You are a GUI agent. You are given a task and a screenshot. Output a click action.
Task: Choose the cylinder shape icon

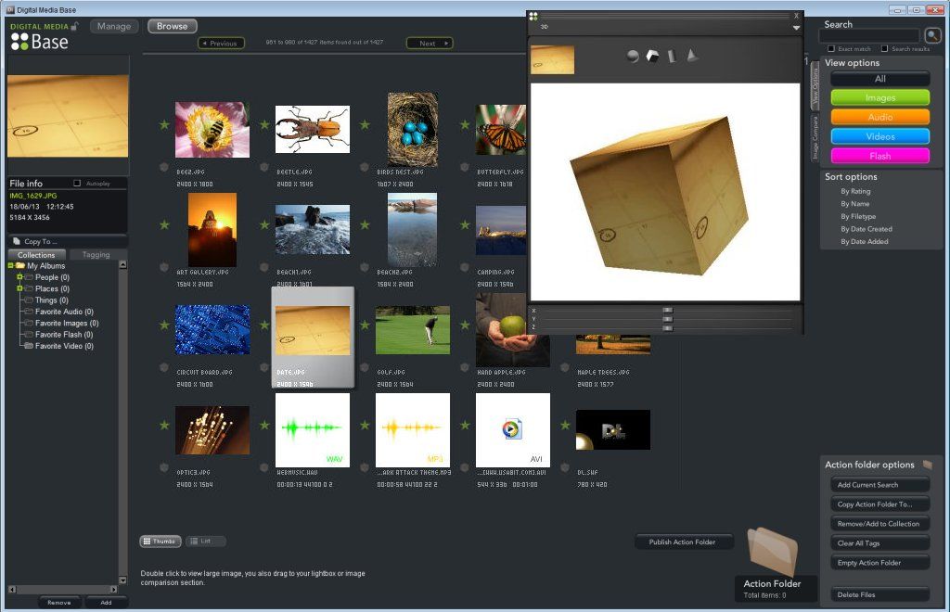tap(672, 57)
